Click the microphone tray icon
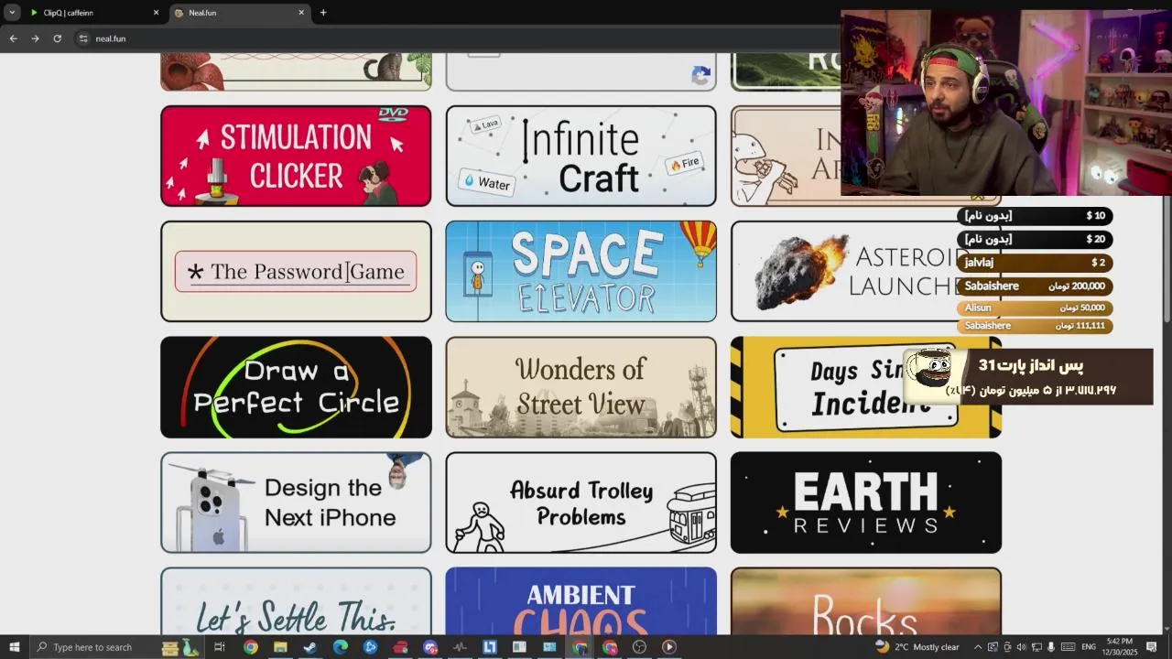Screen dimensions: 1172x659 coord(1051,647)
